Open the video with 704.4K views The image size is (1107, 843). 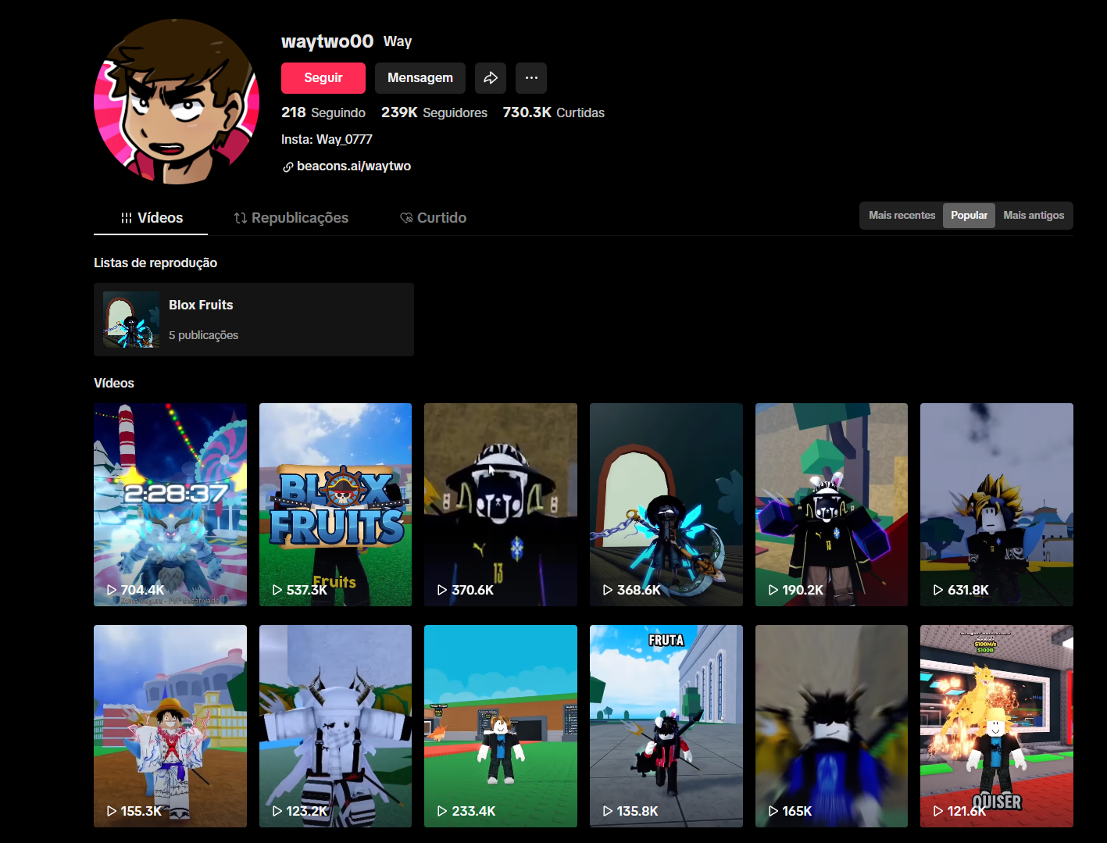click(x=170, y=505)
